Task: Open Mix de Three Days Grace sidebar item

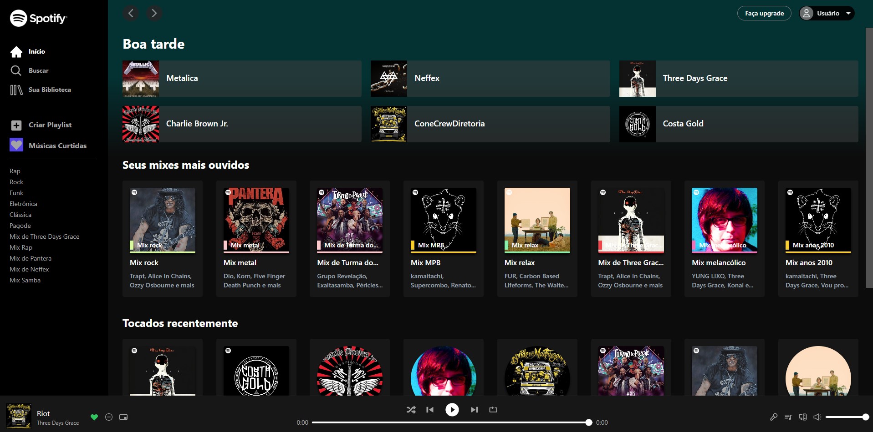Action: (45, 237)
